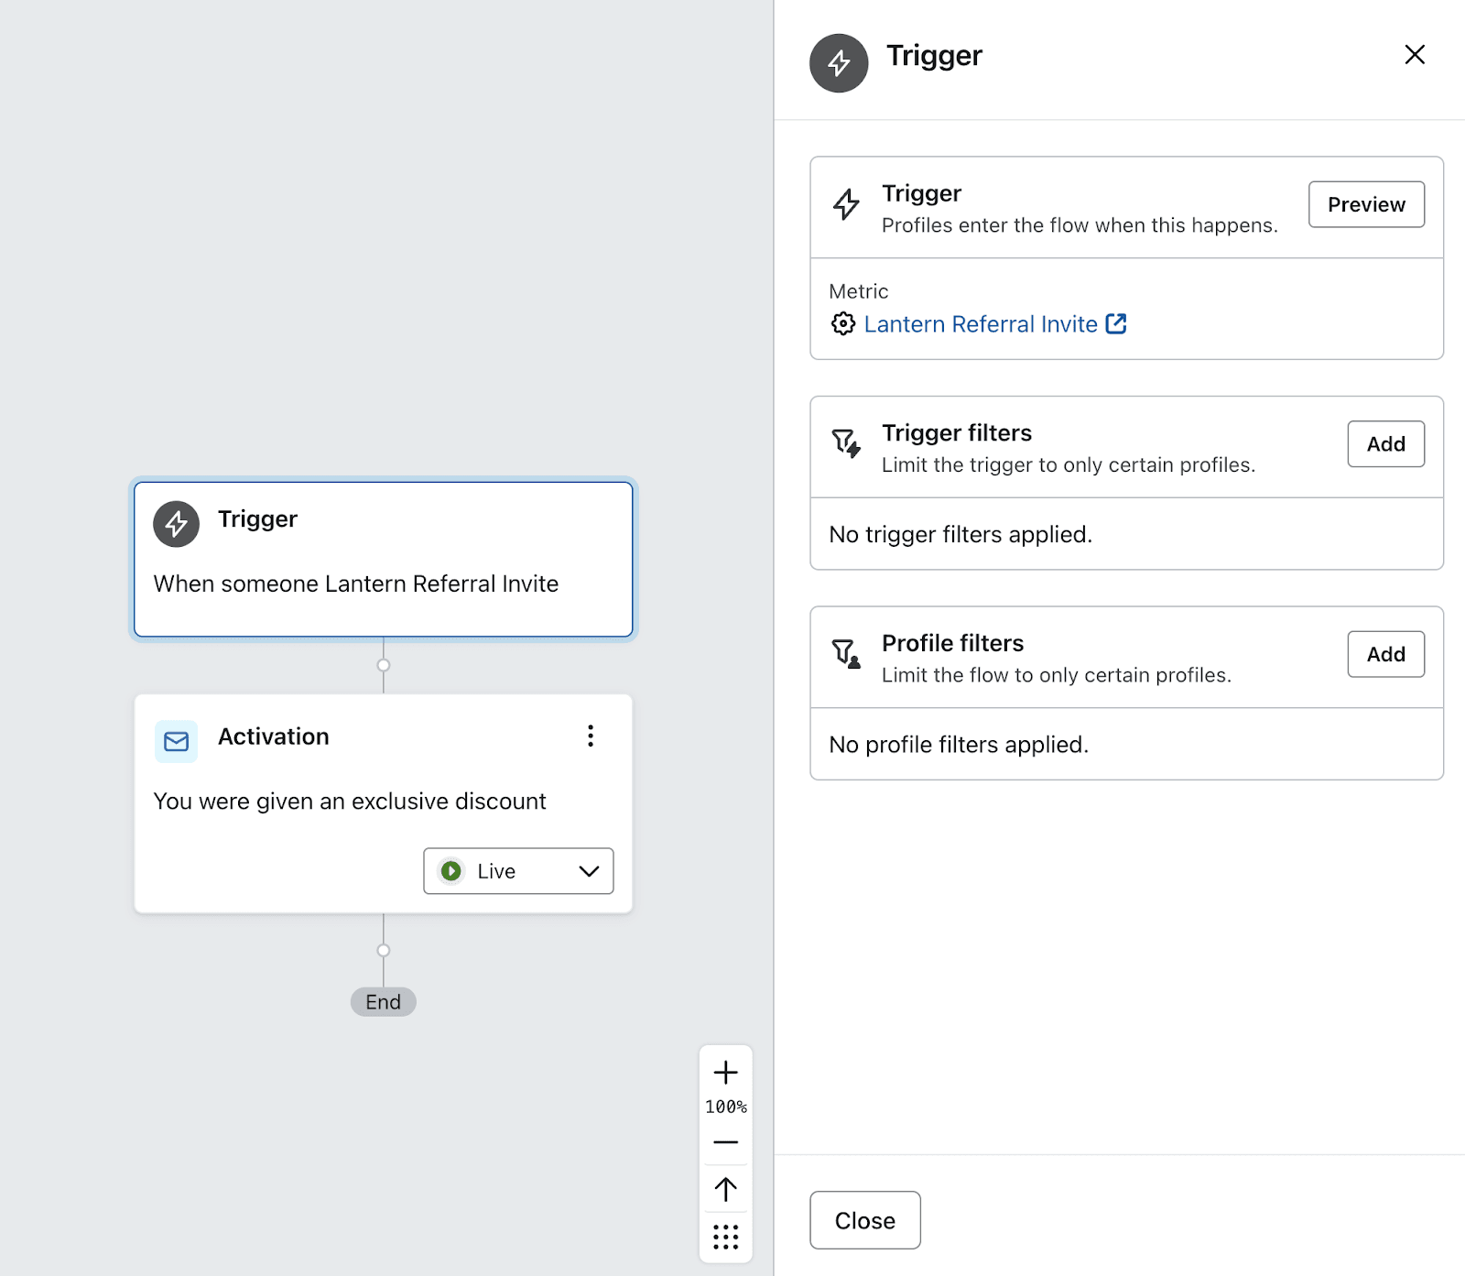Click the lightning bolt icon on Trigger node
1465x1276 pixels.
pos(176,524)
